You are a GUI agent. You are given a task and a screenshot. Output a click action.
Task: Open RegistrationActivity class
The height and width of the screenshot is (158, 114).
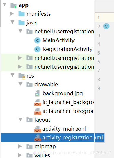click(67, 49)
